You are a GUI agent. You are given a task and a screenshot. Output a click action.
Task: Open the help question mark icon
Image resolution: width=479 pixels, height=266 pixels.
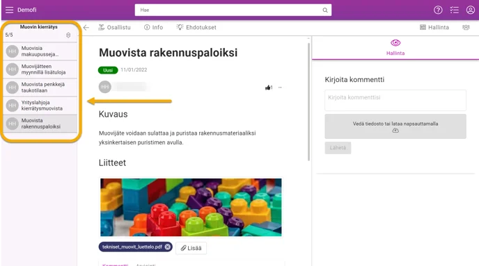coord(438,10)
